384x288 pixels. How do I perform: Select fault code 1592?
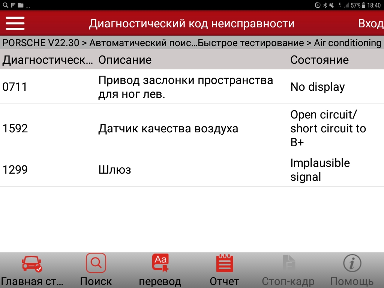click(15, 129)
